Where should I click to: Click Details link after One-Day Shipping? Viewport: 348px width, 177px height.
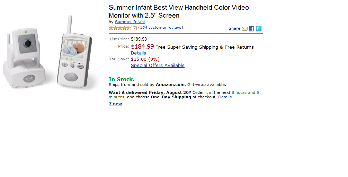tap(225, 97)
